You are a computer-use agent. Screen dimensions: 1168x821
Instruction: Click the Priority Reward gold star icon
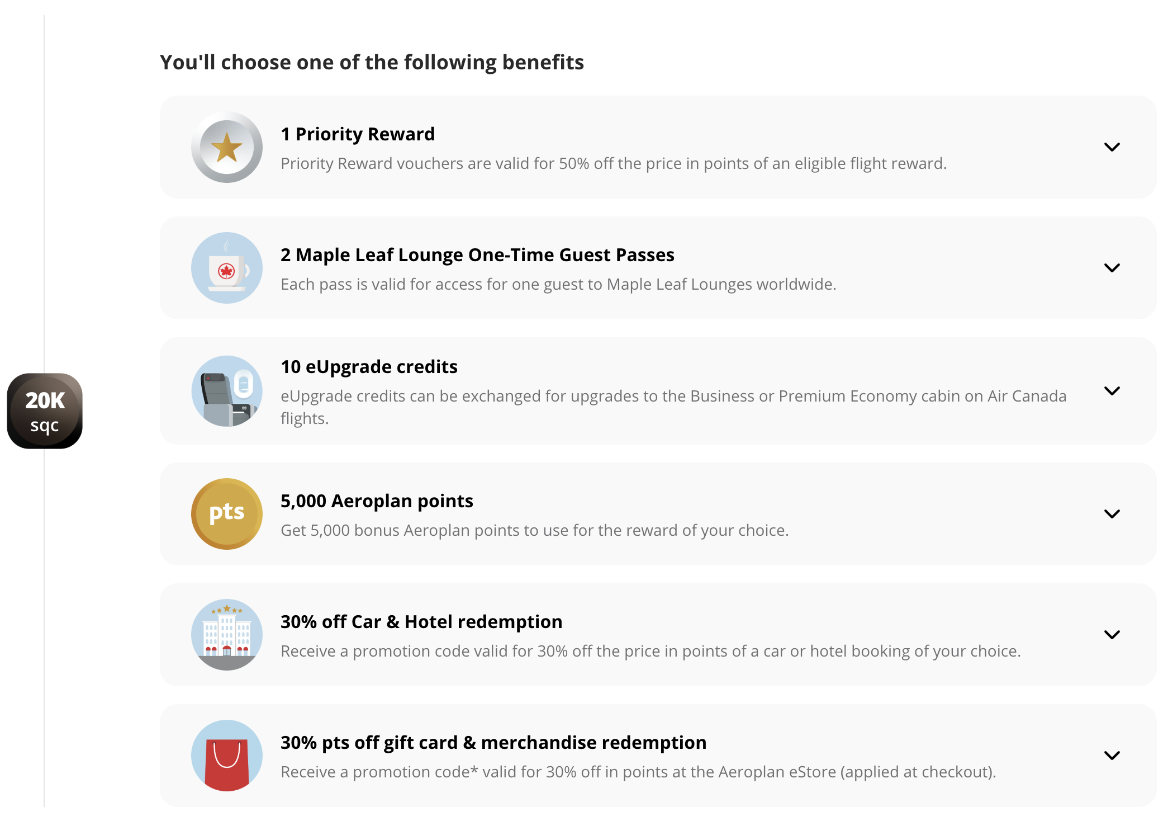pyautogui.click(x=226, y=147)
